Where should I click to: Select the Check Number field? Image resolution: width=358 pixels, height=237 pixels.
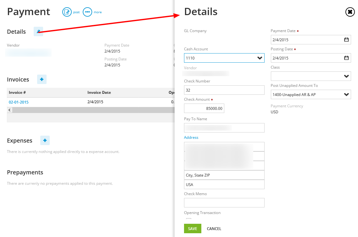[224, 90]
